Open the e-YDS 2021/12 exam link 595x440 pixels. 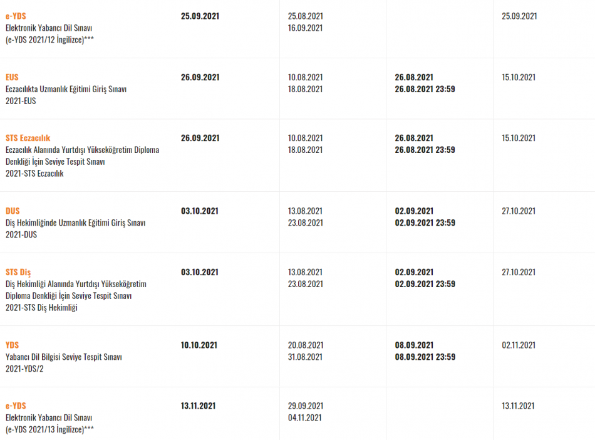tap(16, 16)
